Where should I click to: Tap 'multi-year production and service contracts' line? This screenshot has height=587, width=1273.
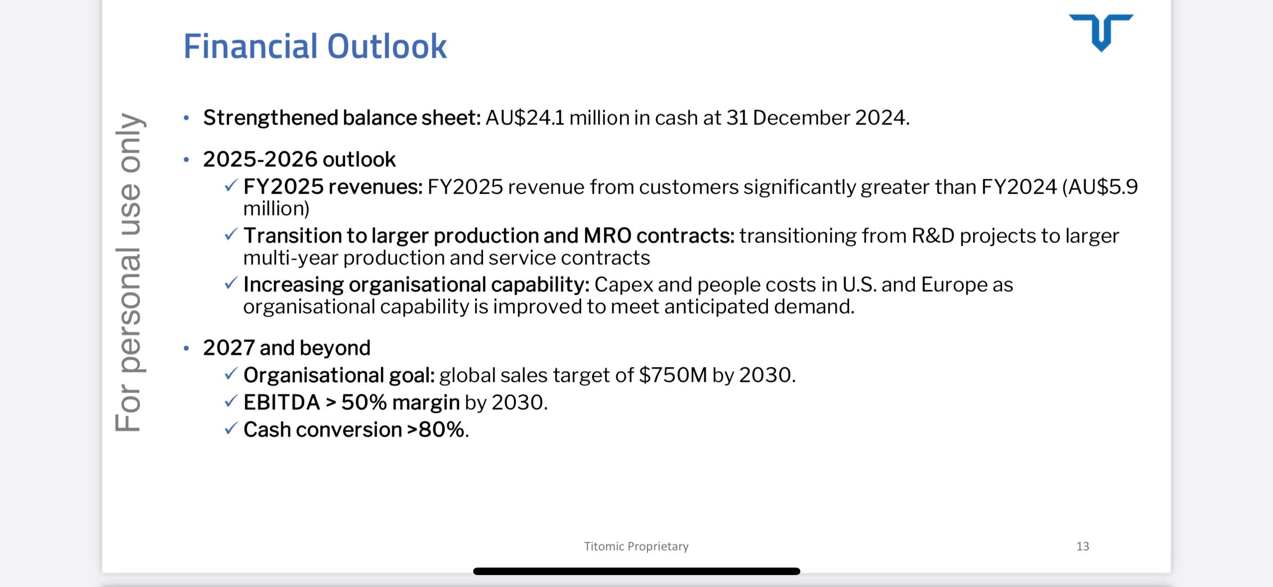tap(446, 258)
